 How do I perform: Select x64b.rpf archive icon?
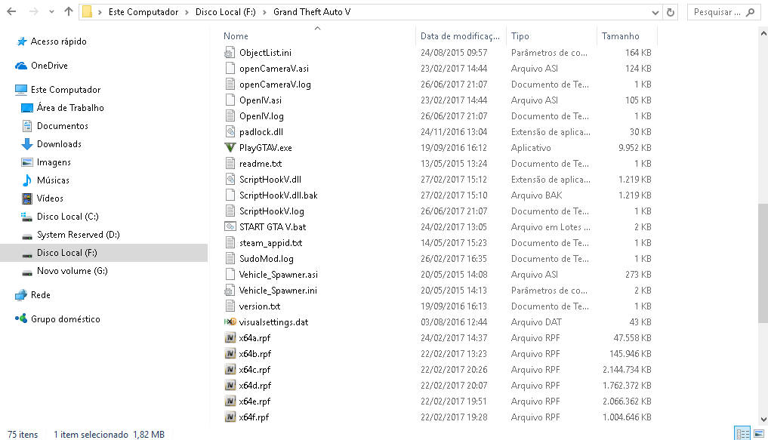click(230, 354)
